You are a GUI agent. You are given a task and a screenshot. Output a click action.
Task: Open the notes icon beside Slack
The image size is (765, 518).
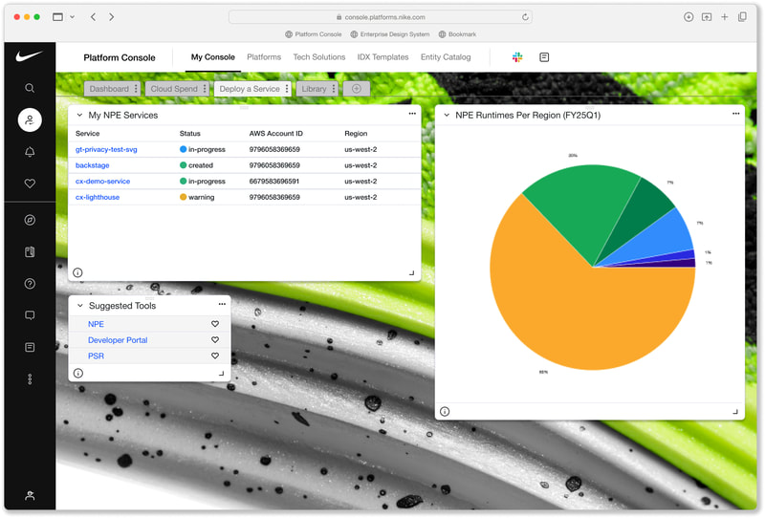[x=544, y=57]
